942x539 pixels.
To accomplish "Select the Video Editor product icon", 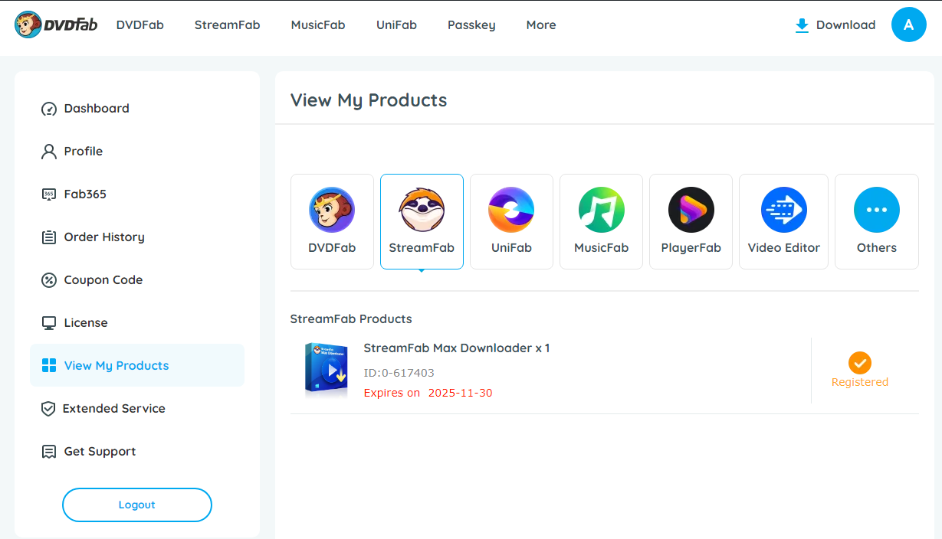I will click(783, 211).
